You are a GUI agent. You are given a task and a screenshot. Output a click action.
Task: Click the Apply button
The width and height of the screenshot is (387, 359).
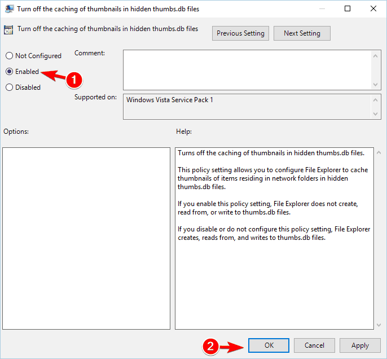[x=360, y=345]
